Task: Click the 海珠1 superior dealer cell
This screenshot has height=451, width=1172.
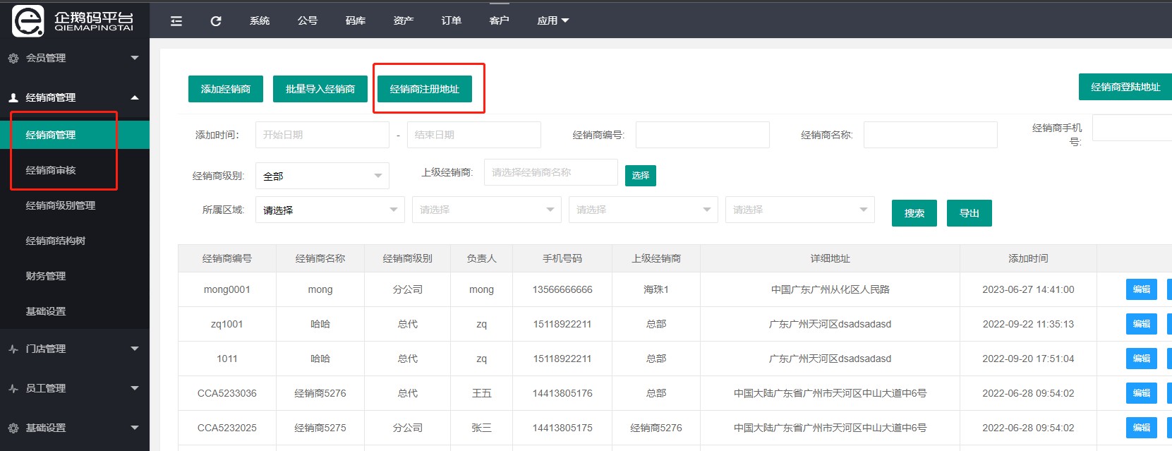Action: click(656, 289)
